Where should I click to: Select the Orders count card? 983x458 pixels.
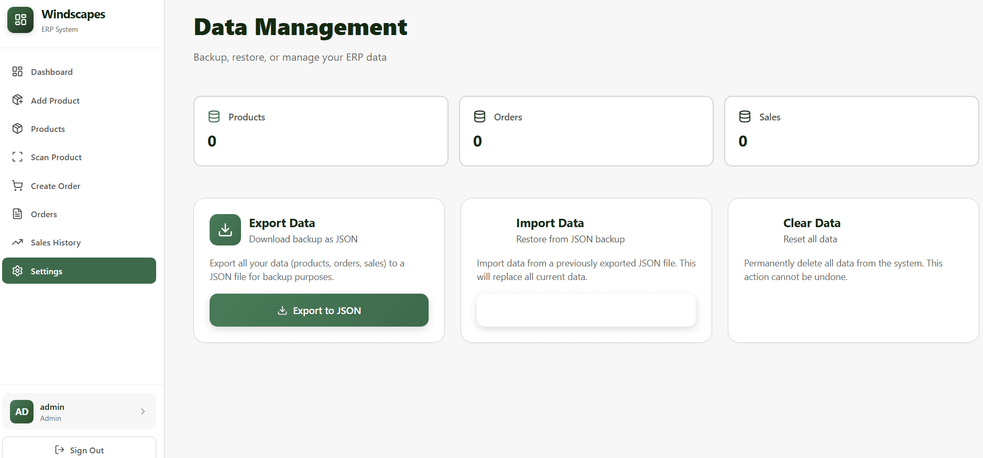point(586,131)
